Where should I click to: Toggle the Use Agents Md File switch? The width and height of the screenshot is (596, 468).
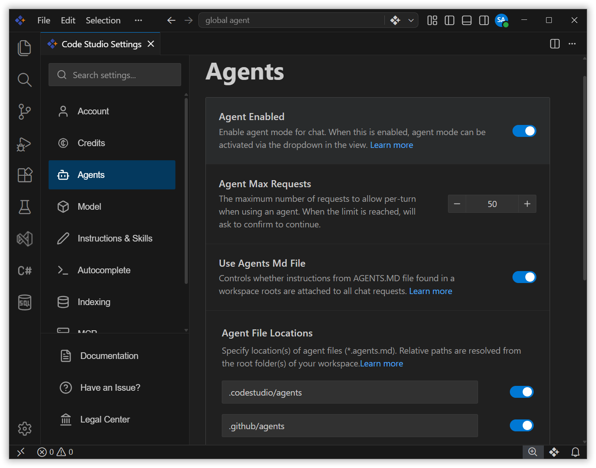tap(524, 277)
